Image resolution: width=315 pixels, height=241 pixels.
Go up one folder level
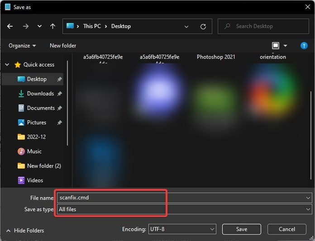(x=52, y=26)
